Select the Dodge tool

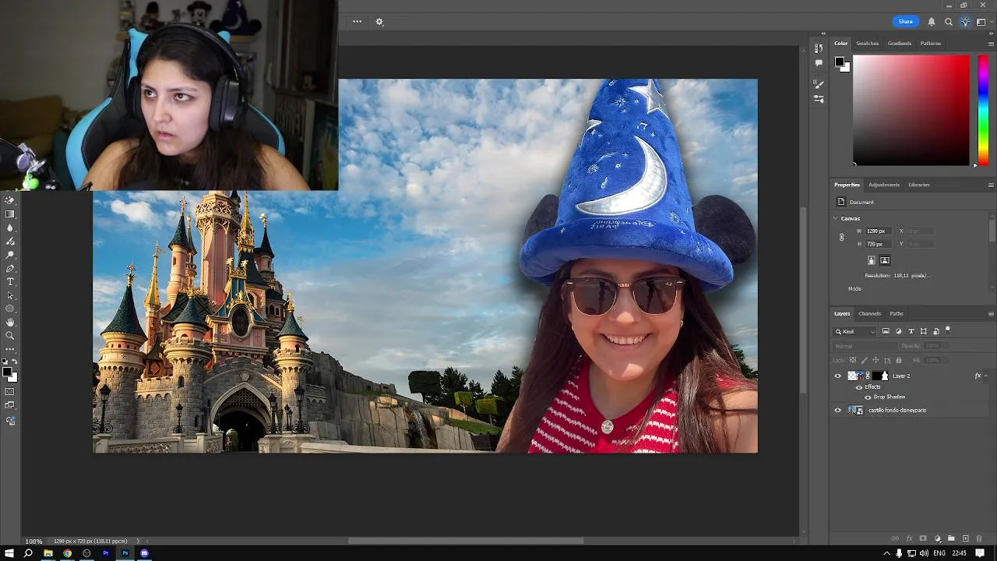[10, 255]
